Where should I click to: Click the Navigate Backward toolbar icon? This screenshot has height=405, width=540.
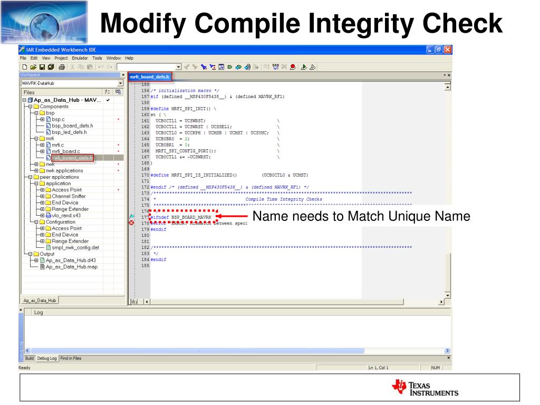pos(247,67)
